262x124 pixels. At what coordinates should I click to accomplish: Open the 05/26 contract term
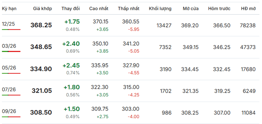[x=9, y=68]
